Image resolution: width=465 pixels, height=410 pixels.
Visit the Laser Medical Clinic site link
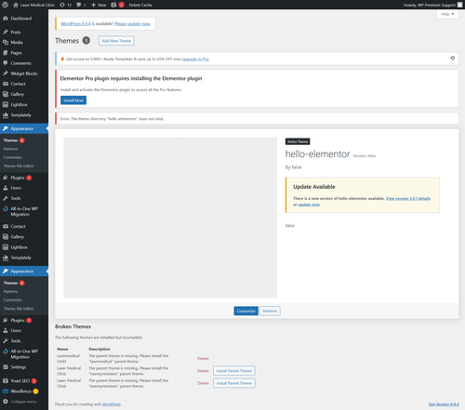tap(34, 5)
